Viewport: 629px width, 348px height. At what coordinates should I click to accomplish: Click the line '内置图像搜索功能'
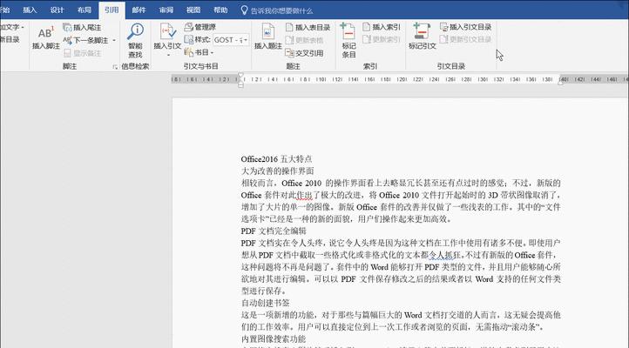(274, 338)
